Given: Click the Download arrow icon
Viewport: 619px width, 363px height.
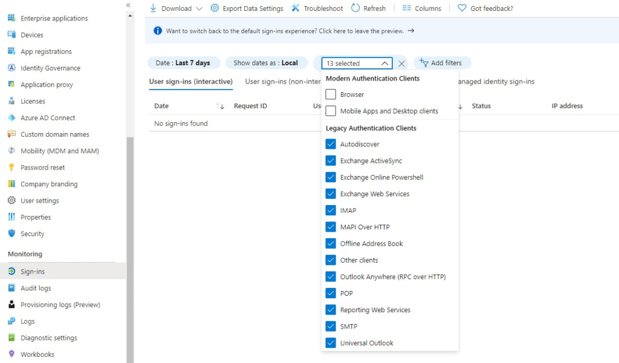Looking at the screenshot, I should click(x=154, y=8).
